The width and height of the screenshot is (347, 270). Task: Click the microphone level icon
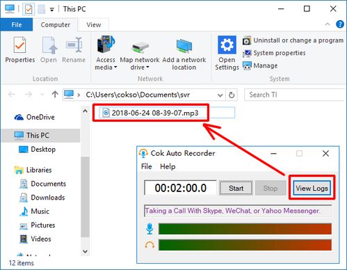point(150,228)
